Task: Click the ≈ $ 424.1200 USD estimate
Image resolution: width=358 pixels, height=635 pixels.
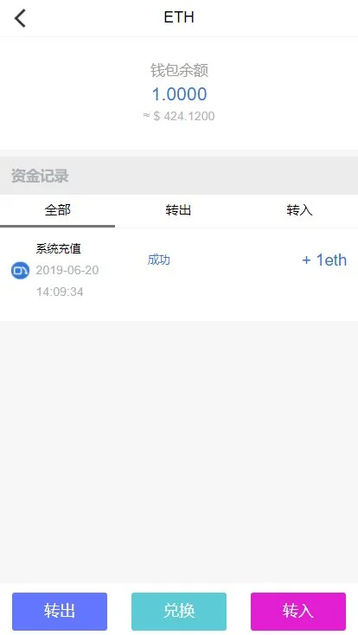Action: point(179,116)
